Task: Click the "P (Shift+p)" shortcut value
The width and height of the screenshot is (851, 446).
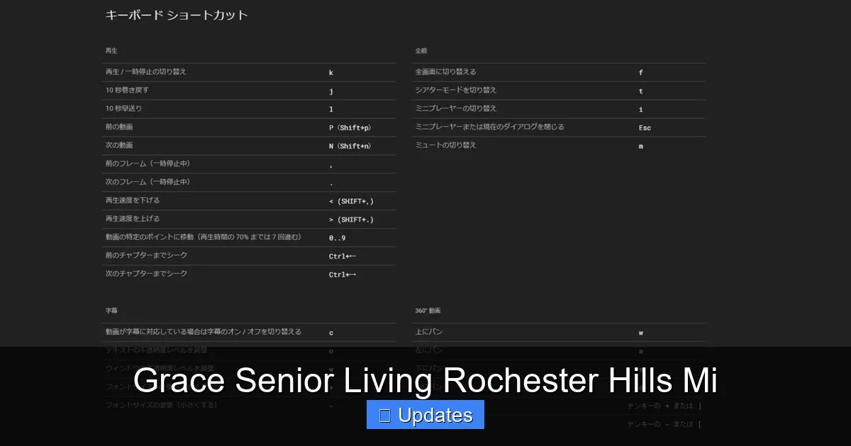Action: click(350, 128)
